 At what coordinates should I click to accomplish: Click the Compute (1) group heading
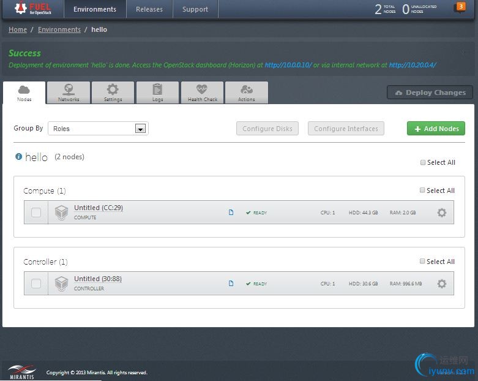pos(45,191)
